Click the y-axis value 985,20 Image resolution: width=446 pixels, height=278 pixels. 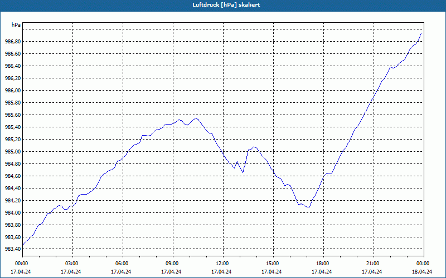pyautogui.click(x=13, y=140)
